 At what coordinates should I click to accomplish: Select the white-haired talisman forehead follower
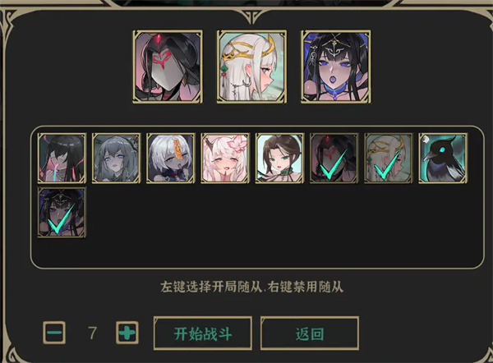click(171, 158)
